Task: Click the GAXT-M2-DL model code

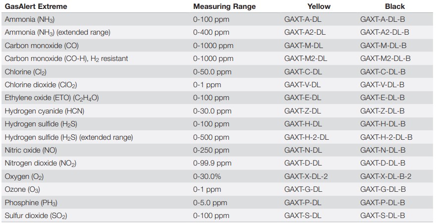Action: pyautogui.click(x=305, y=58)
